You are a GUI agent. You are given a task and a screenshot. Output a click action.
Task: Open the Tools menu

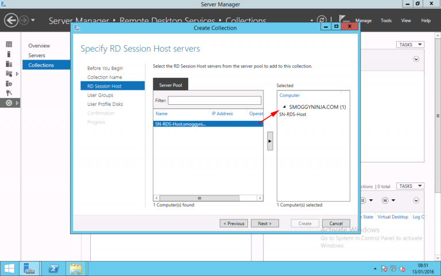(386, 21)
